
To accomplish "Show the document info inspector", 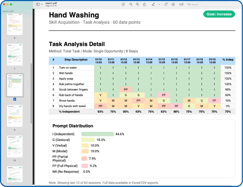I will tap(123, 4).
